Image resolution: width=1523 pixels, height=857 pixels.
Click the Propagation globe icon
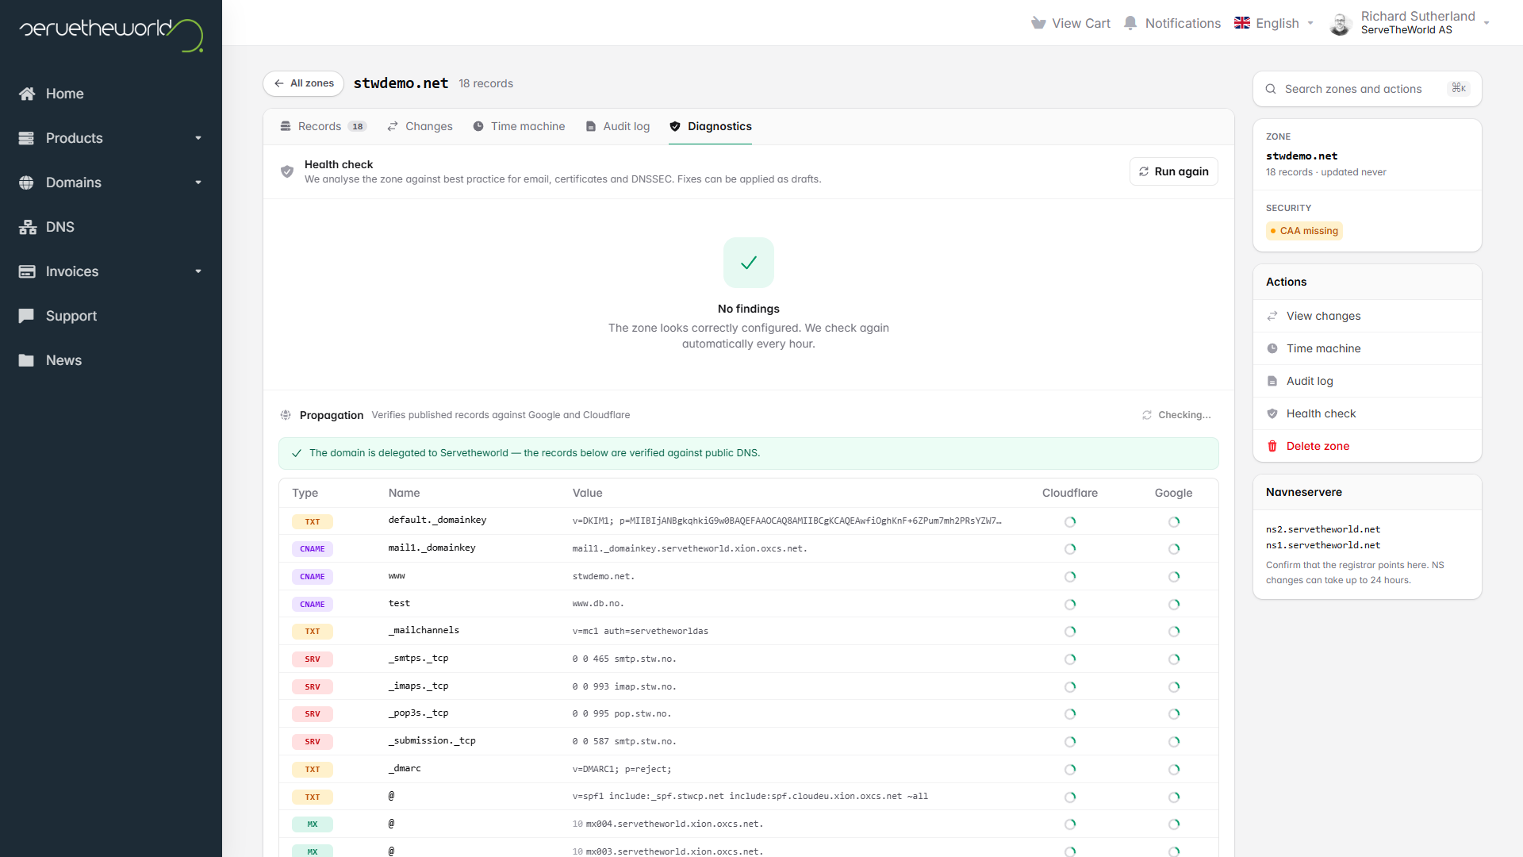pyautogui.click(x=286, y=415)
